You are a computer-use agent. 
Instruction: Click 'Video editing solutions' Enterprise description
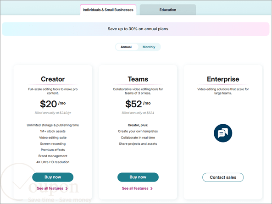[x=223, y=91]
